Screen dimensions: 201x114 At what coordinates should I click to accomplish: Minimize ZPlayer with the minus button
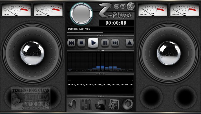(116, 6)
